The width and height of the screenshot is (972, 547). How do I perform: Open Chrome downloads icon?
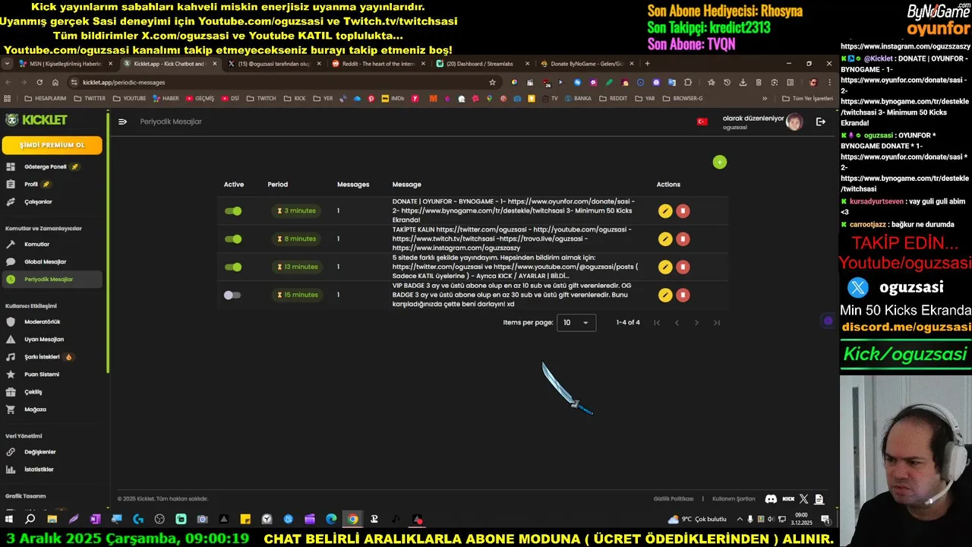[743, 82]
